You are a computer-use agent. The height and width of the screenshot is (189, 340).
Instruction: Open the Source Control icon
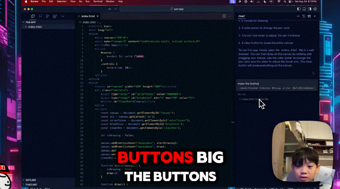click(x=47, y=16)
